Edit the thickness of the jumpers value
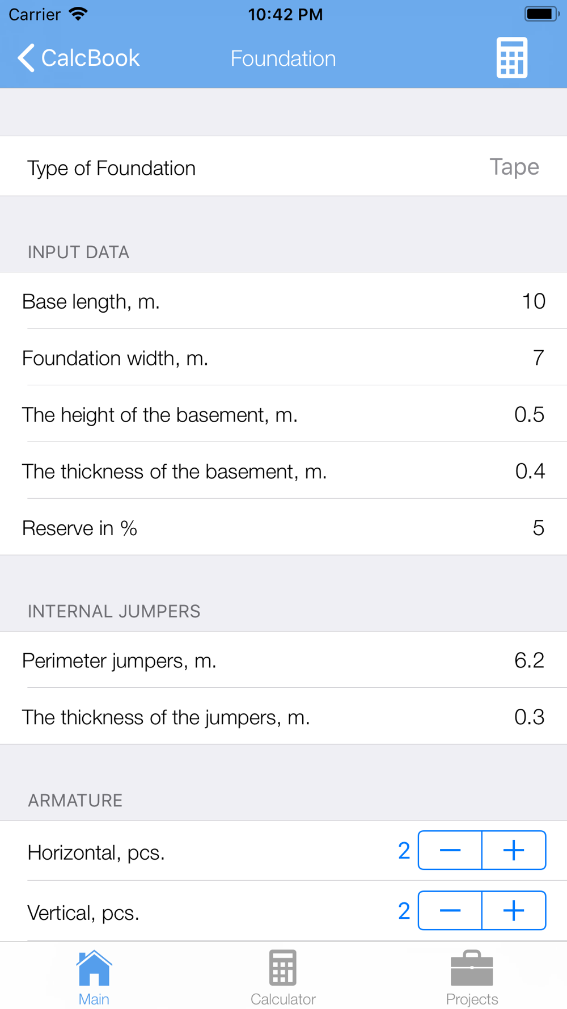 click(283, 717)
